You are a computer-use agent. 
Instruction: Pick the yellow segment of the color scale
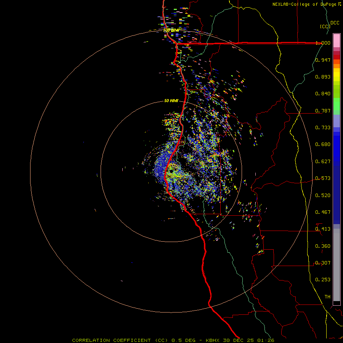pyautogui.click(x=337, y=75)
